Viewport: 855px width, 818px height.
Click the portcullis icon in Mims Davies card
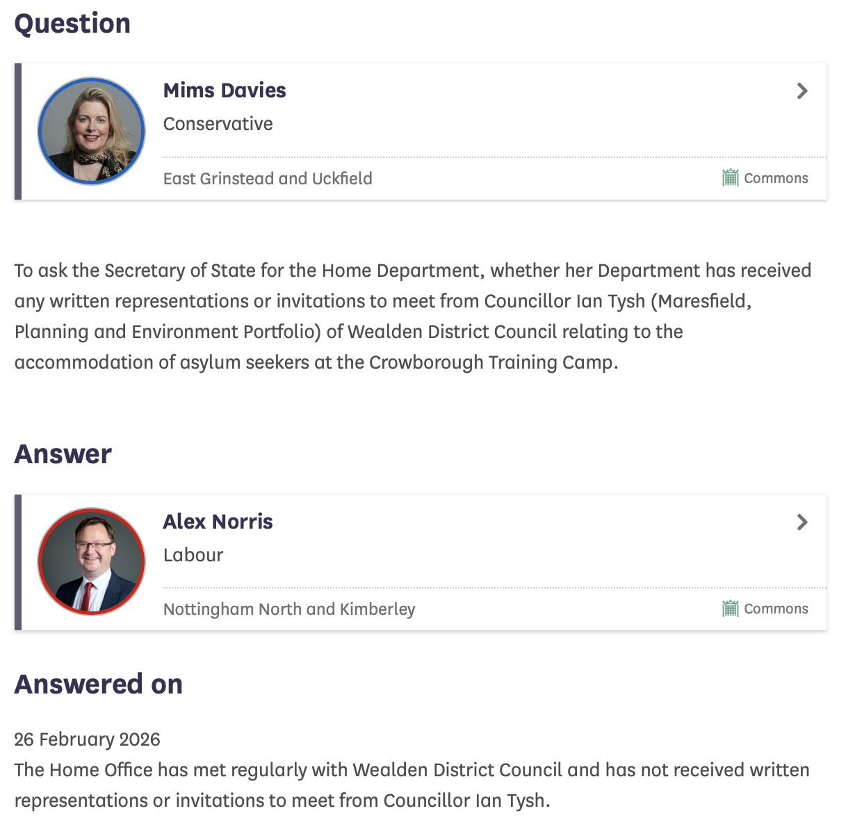(730, 178)
